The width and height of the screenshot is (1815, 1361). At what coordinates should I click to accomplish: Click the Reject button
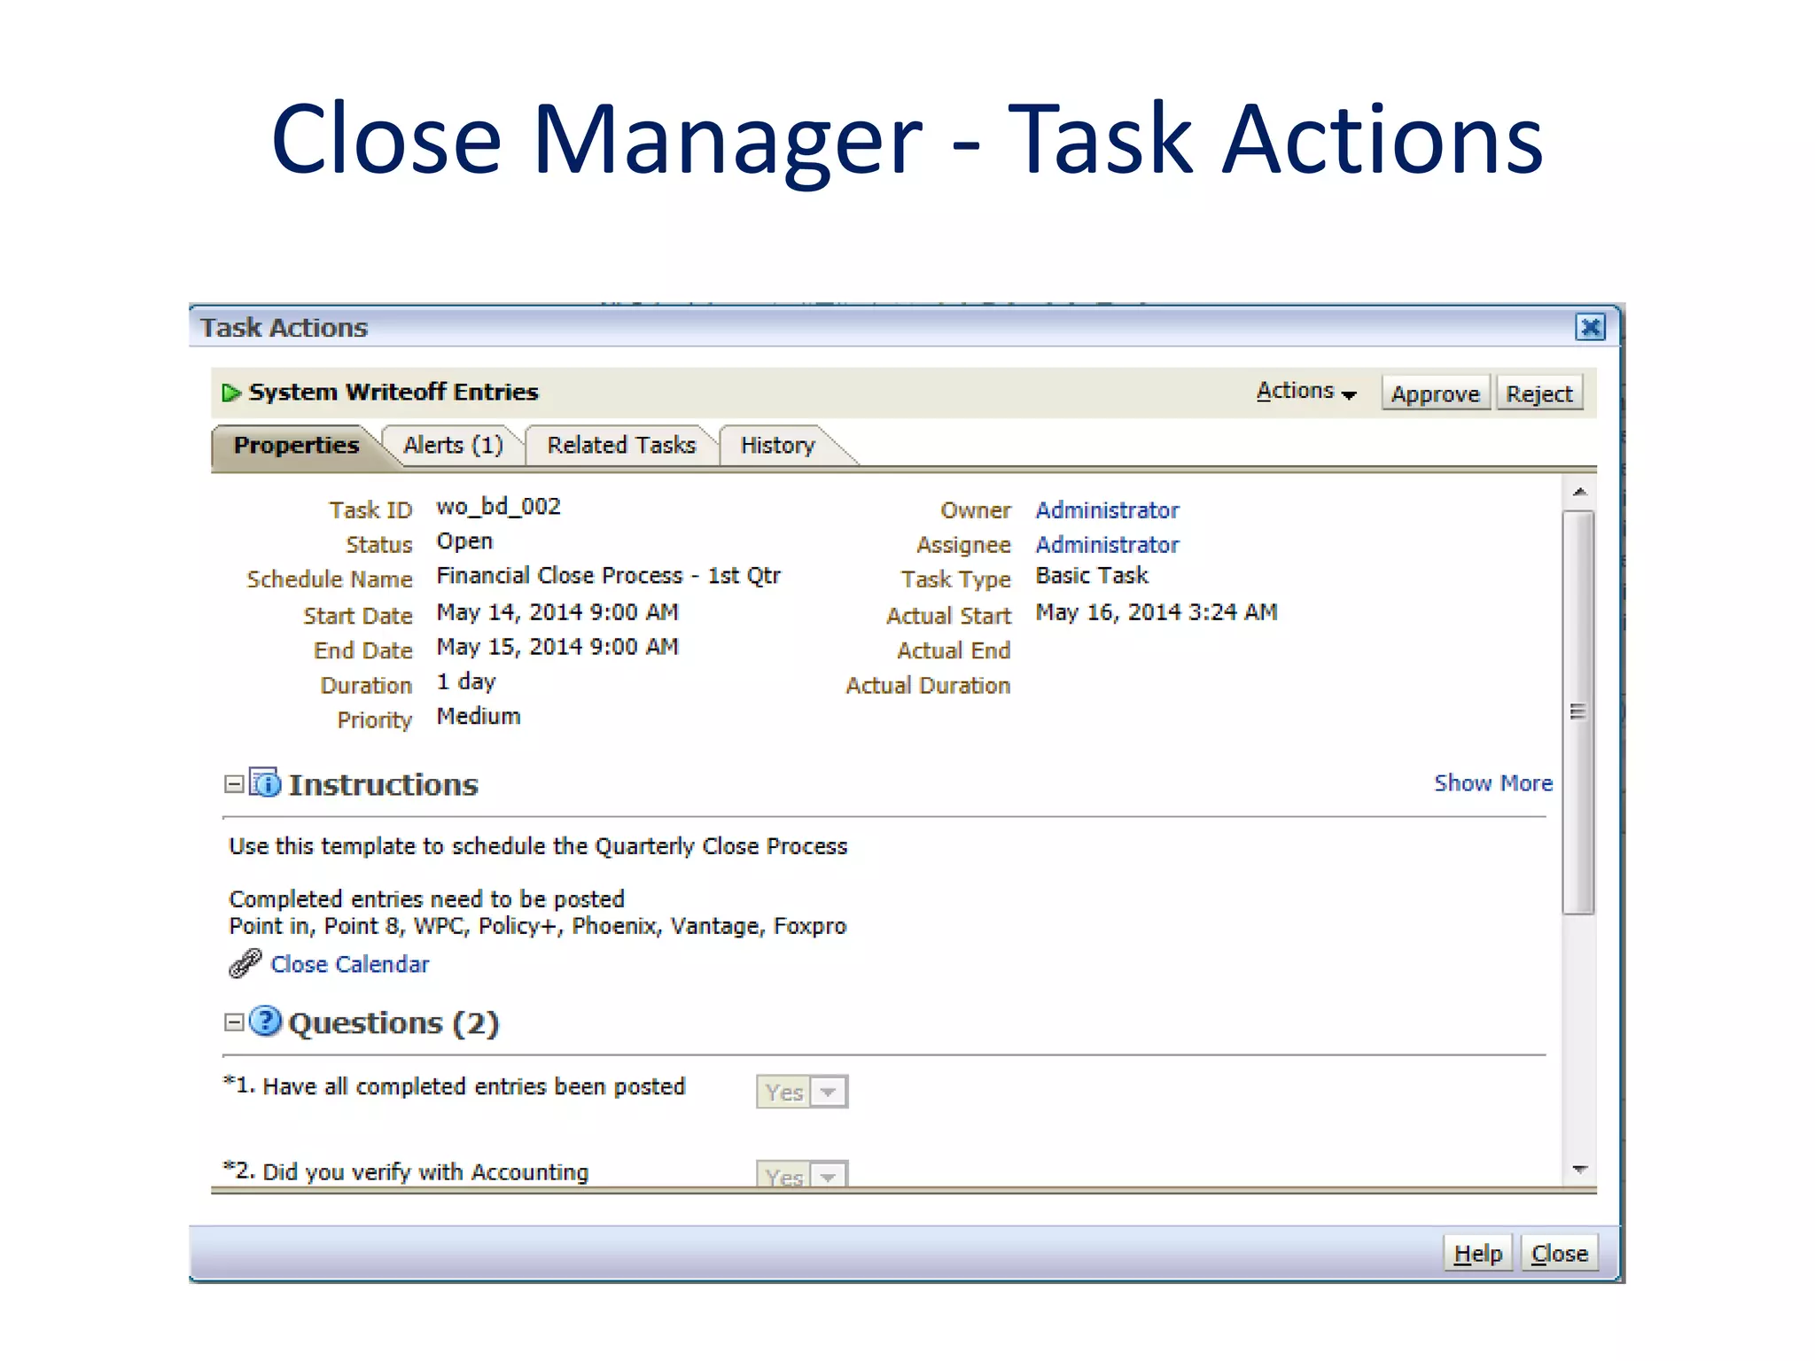[x=1538, y=393]
